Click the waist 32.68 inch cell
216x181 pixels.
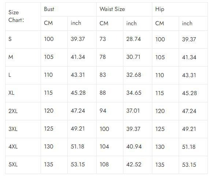pyautogui.click(x=138, y=75)
